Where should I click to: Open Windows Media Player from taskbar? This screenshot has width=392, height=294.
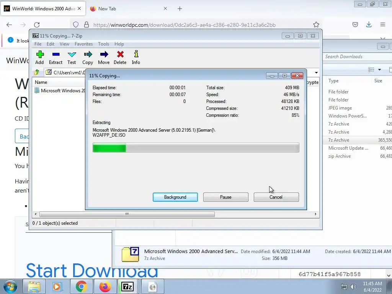pyautogui.click(x=57, y=287)
